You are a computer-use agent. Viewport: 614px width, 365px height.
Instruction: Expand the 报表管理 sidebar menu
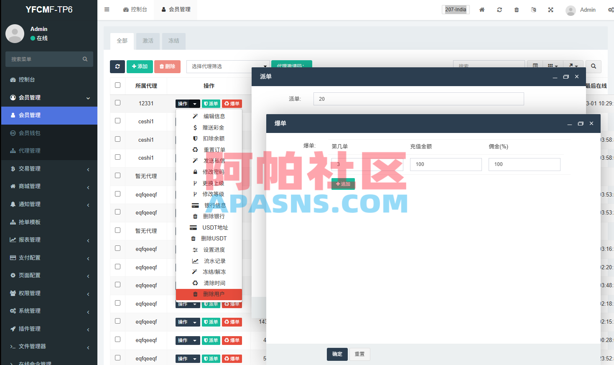pos(49,240)
